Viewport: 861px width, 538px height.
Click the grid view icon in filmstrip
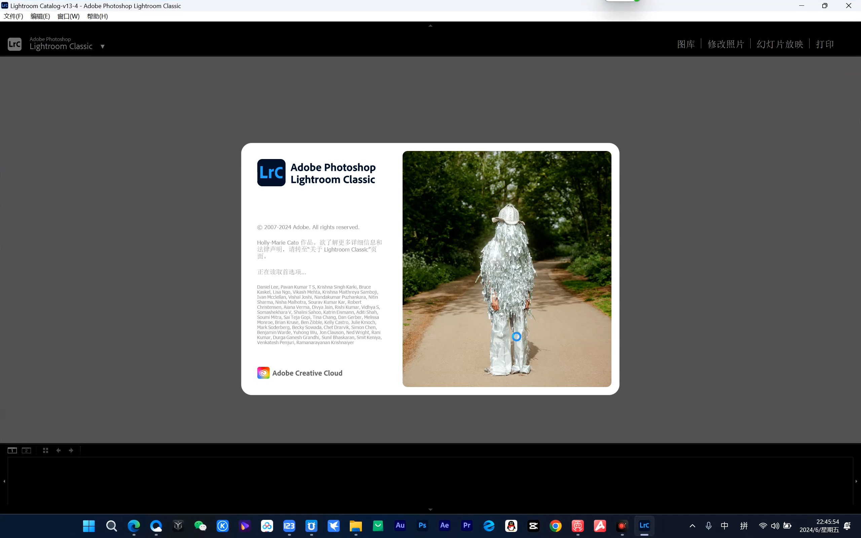45,451
